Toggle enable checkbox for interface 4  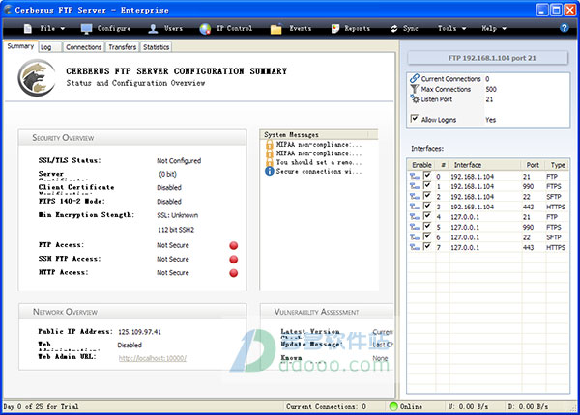427,215
